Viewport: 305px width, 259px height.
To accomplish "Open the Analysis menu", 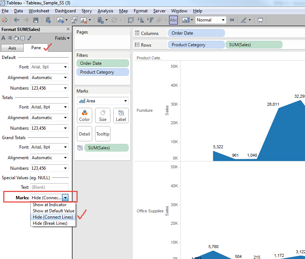I will [x=105, y=11].
